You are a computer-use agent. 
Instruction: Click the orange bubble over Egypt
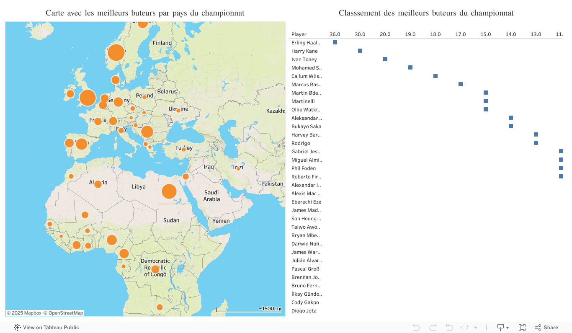click(x=169, y=191)
